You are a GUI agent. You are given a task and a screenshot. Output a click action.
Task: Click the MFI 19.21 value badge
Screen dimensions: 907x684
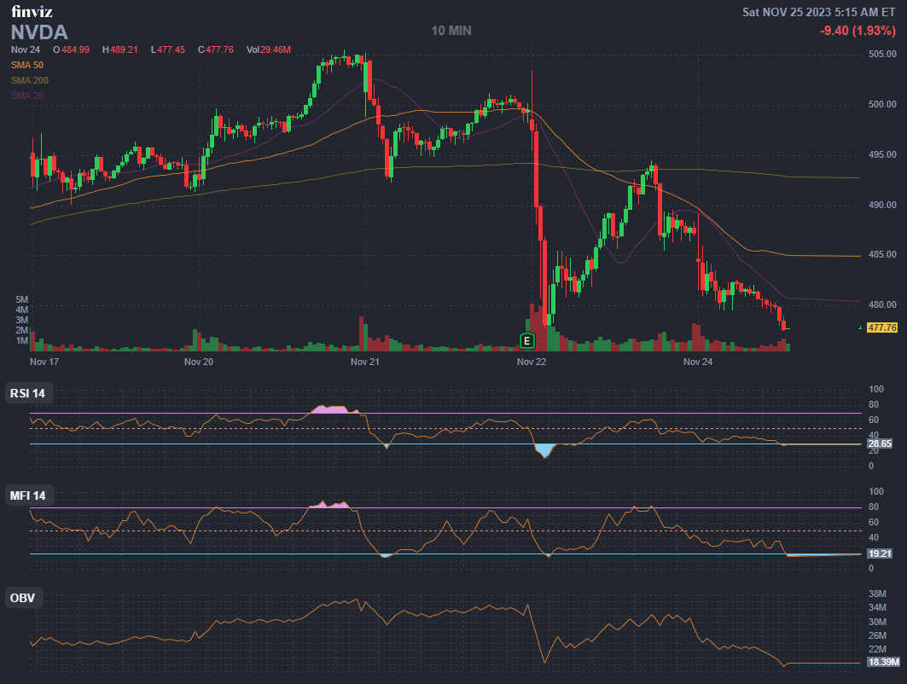(x=880, y=554)
